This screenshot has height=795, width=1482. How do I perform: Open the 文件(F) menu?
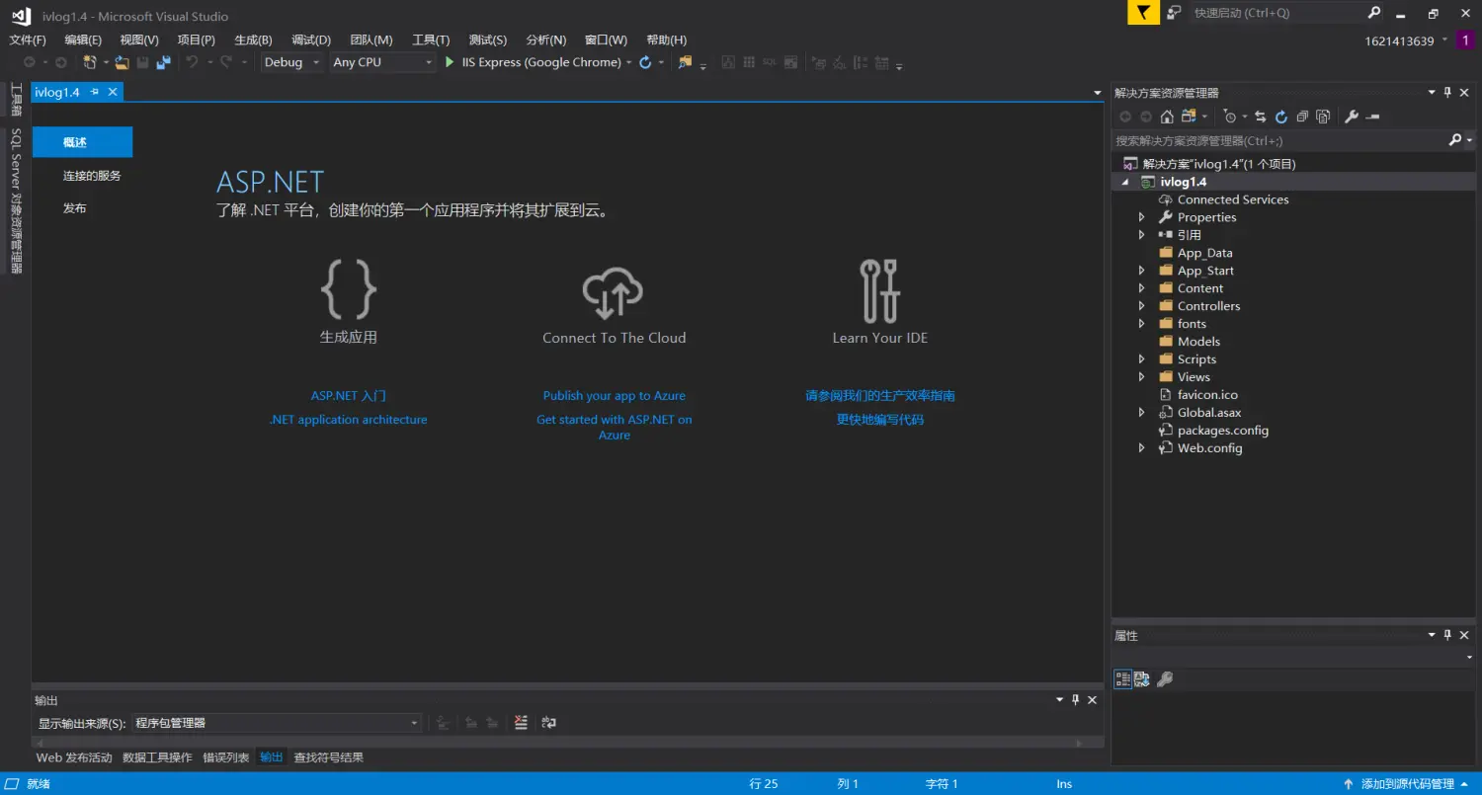coord(28,40)
